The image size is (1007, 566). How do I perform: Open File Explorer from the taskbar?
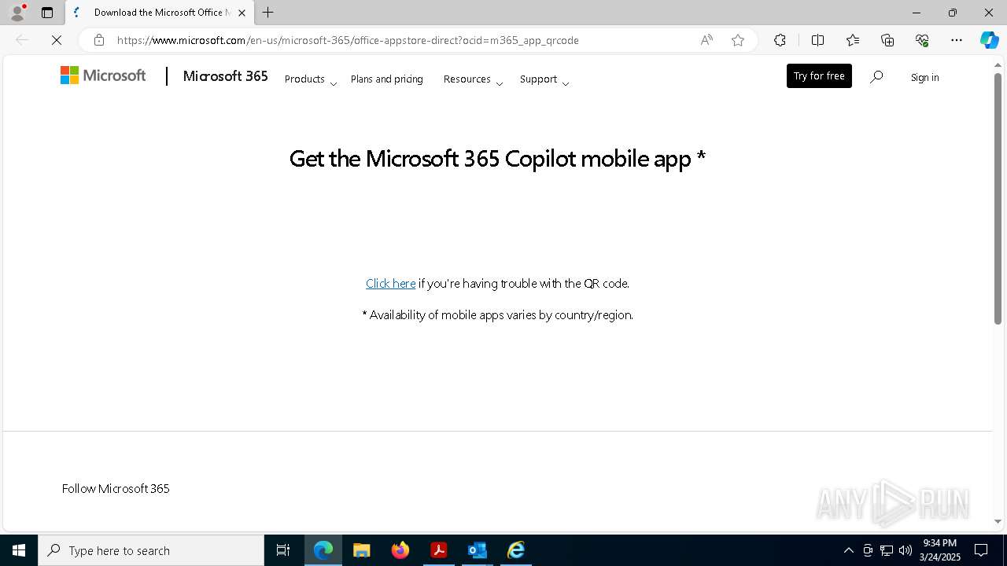tap(362, 550)
